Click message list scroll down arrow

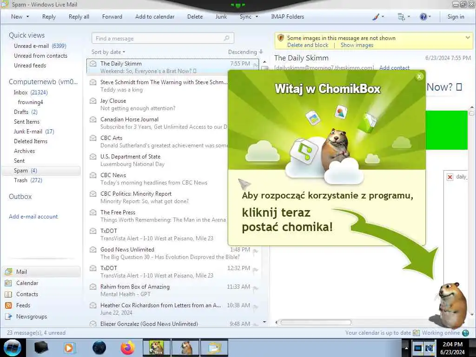[x=264, y=322]
